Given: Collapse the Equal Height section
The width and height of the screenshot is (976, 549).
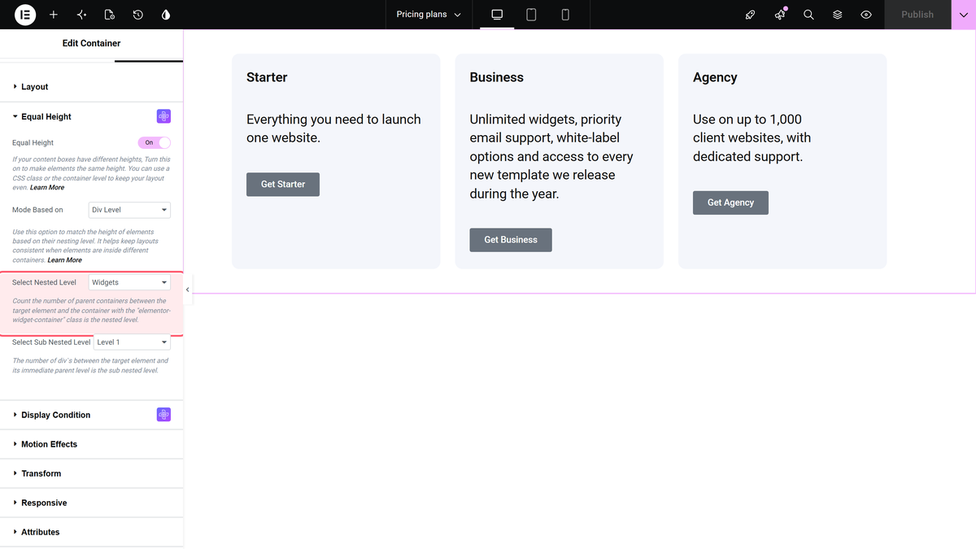Looking at the screenshot, I should click(x=91, y=116).
